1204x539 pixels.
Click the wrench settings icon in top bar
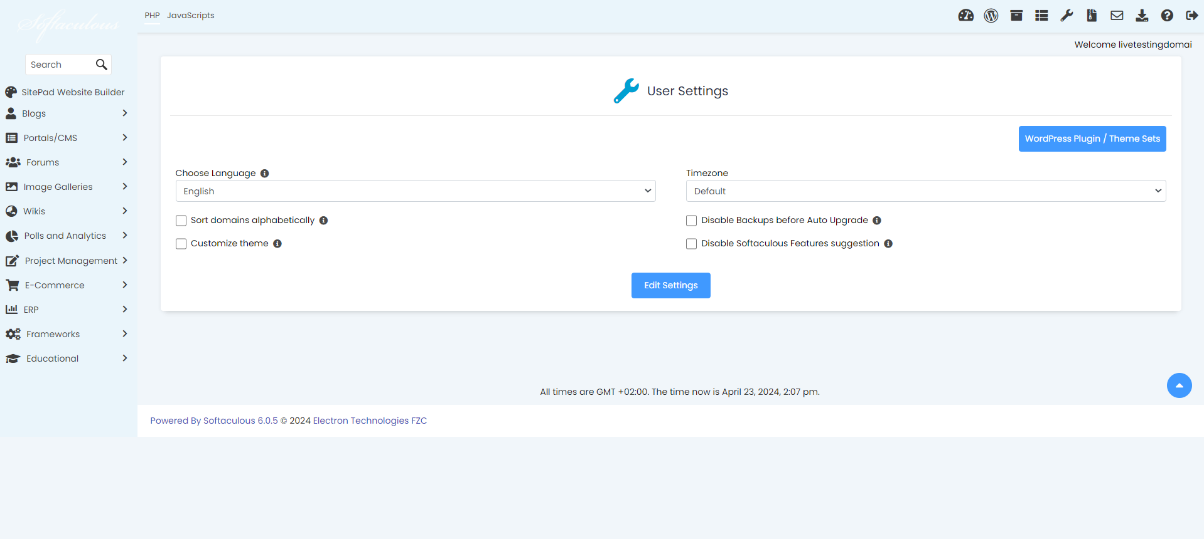tap(1067, 16)
